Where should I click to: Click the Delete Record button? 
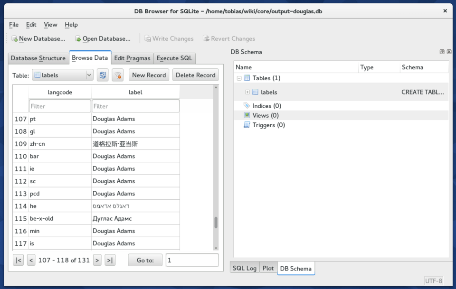tap(195, 75)
